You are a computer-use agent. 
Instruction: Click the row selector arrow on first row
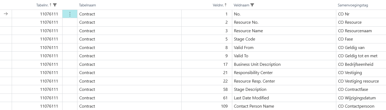[x=6, y=14]
